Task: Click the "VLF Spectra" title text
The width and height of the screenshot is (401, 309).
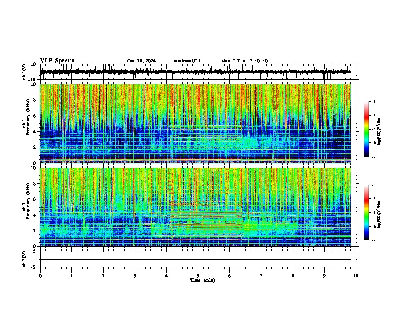Action: tap(57, 61)
